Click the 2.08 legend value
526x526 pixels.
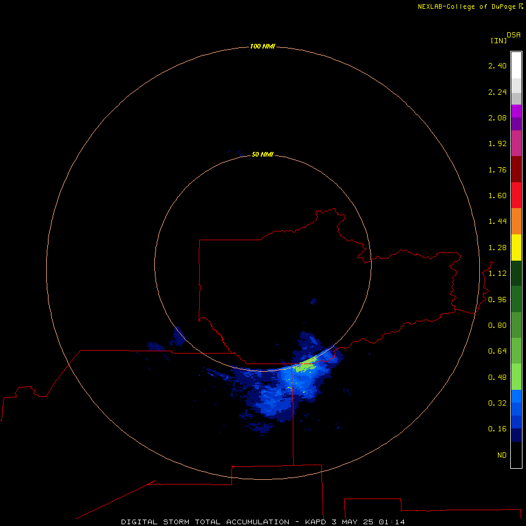[x=497, y=117]
